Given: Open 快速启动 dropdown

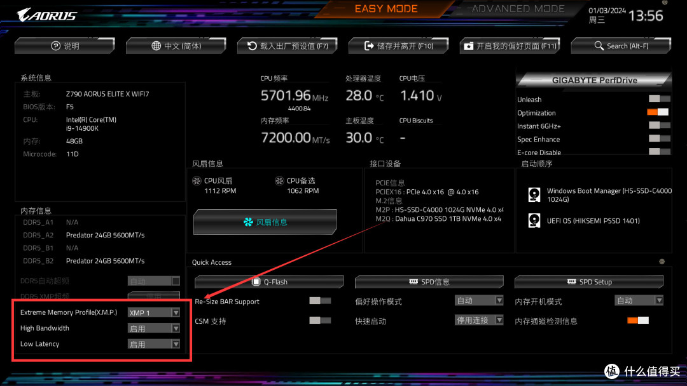Looking at the screenshot, I should tap(479, 320).
